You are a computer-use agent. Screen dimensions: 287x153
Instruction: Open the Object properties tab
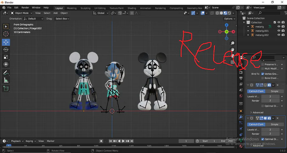click(241, 111)
